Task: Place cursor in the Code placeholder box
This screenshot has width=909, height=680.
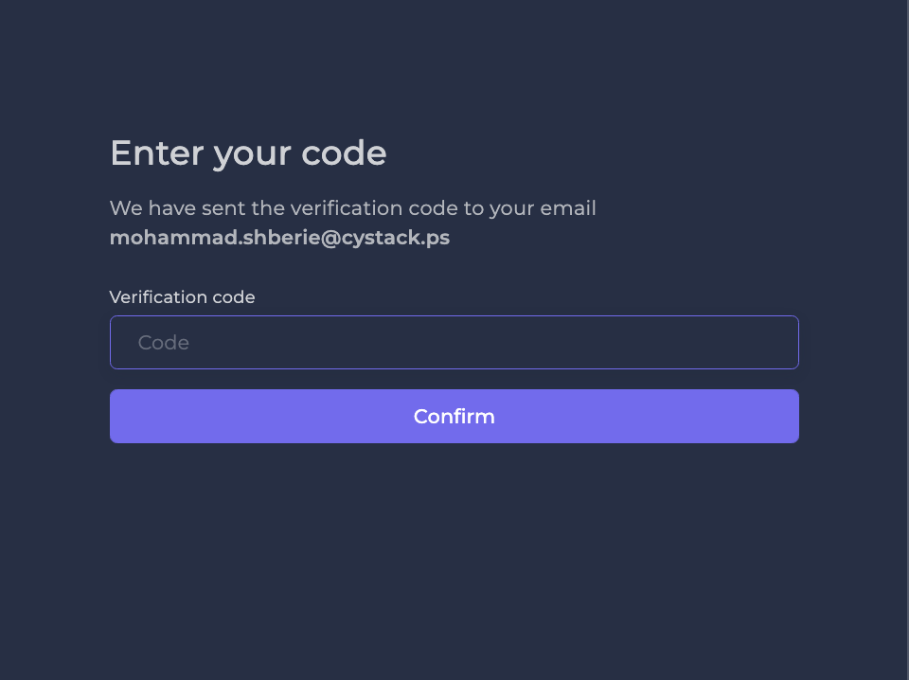Action: tap(454, 343)
